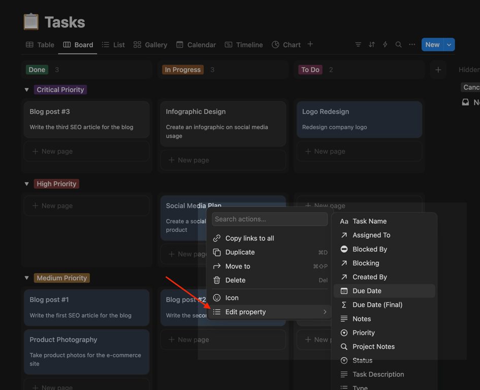Collapse the Critical Priority group

27,90
